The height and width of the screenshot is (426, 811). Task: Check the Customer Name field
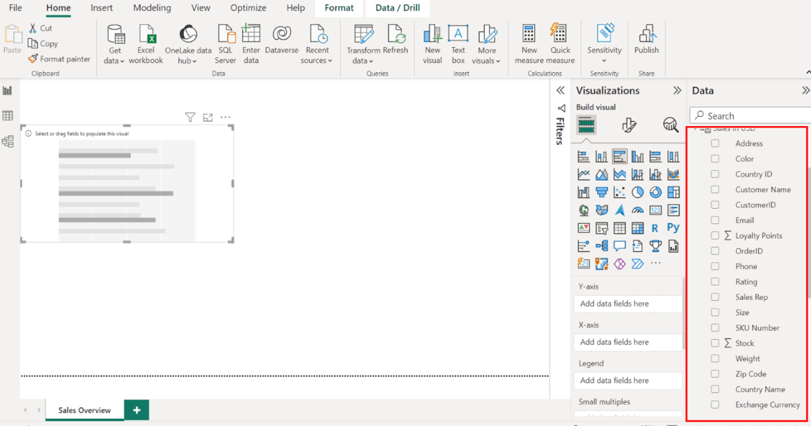click(715, 189)
